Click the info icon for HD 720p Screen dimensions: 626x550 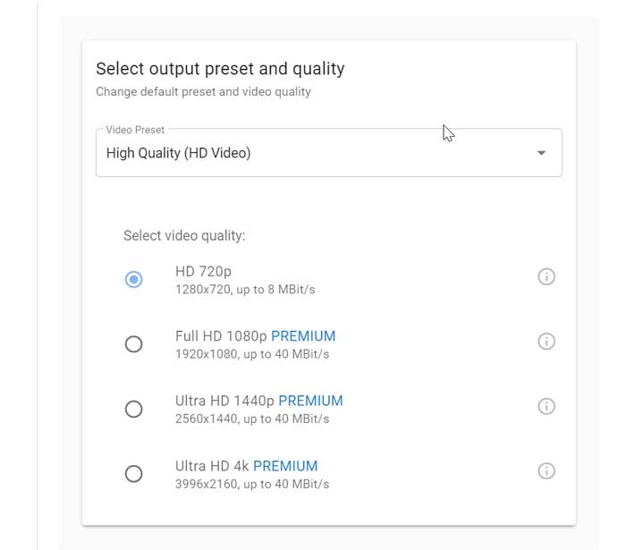coord(546,277)
